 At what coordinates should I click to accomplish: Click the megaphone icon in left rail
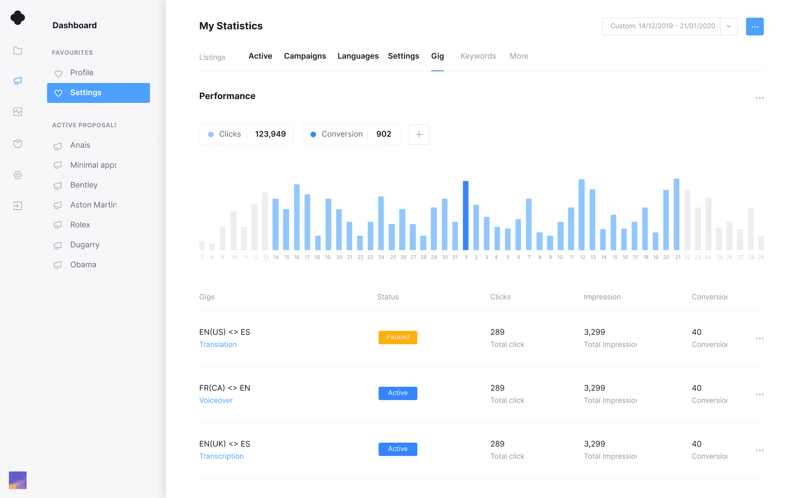pyautogui.click(x=18, y=81)
